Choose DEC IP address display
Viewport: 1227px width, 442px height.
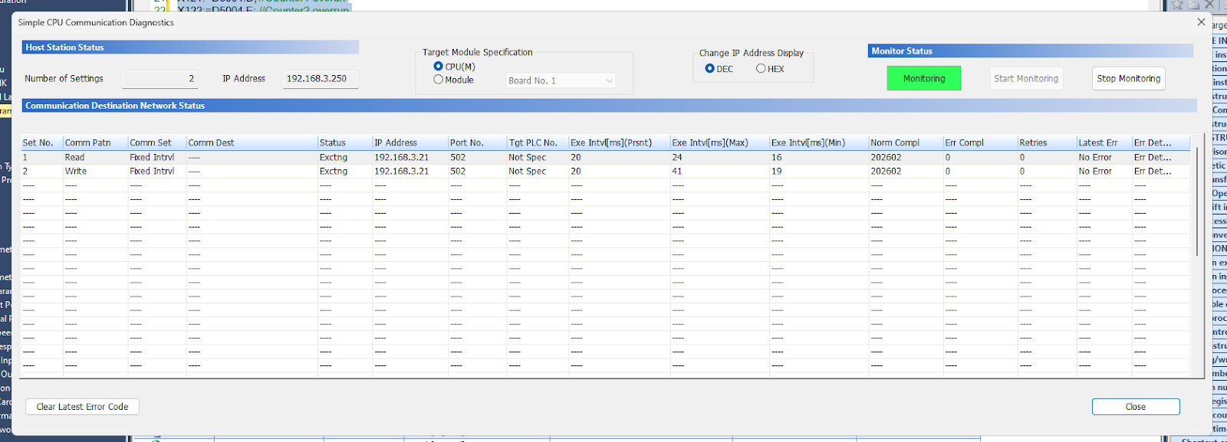tap(709, 69)
